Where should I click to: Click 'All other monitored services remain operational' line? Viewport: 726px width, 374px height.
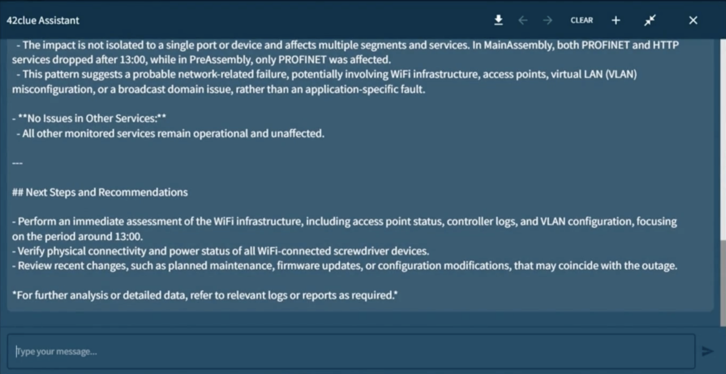coord(171,134)
